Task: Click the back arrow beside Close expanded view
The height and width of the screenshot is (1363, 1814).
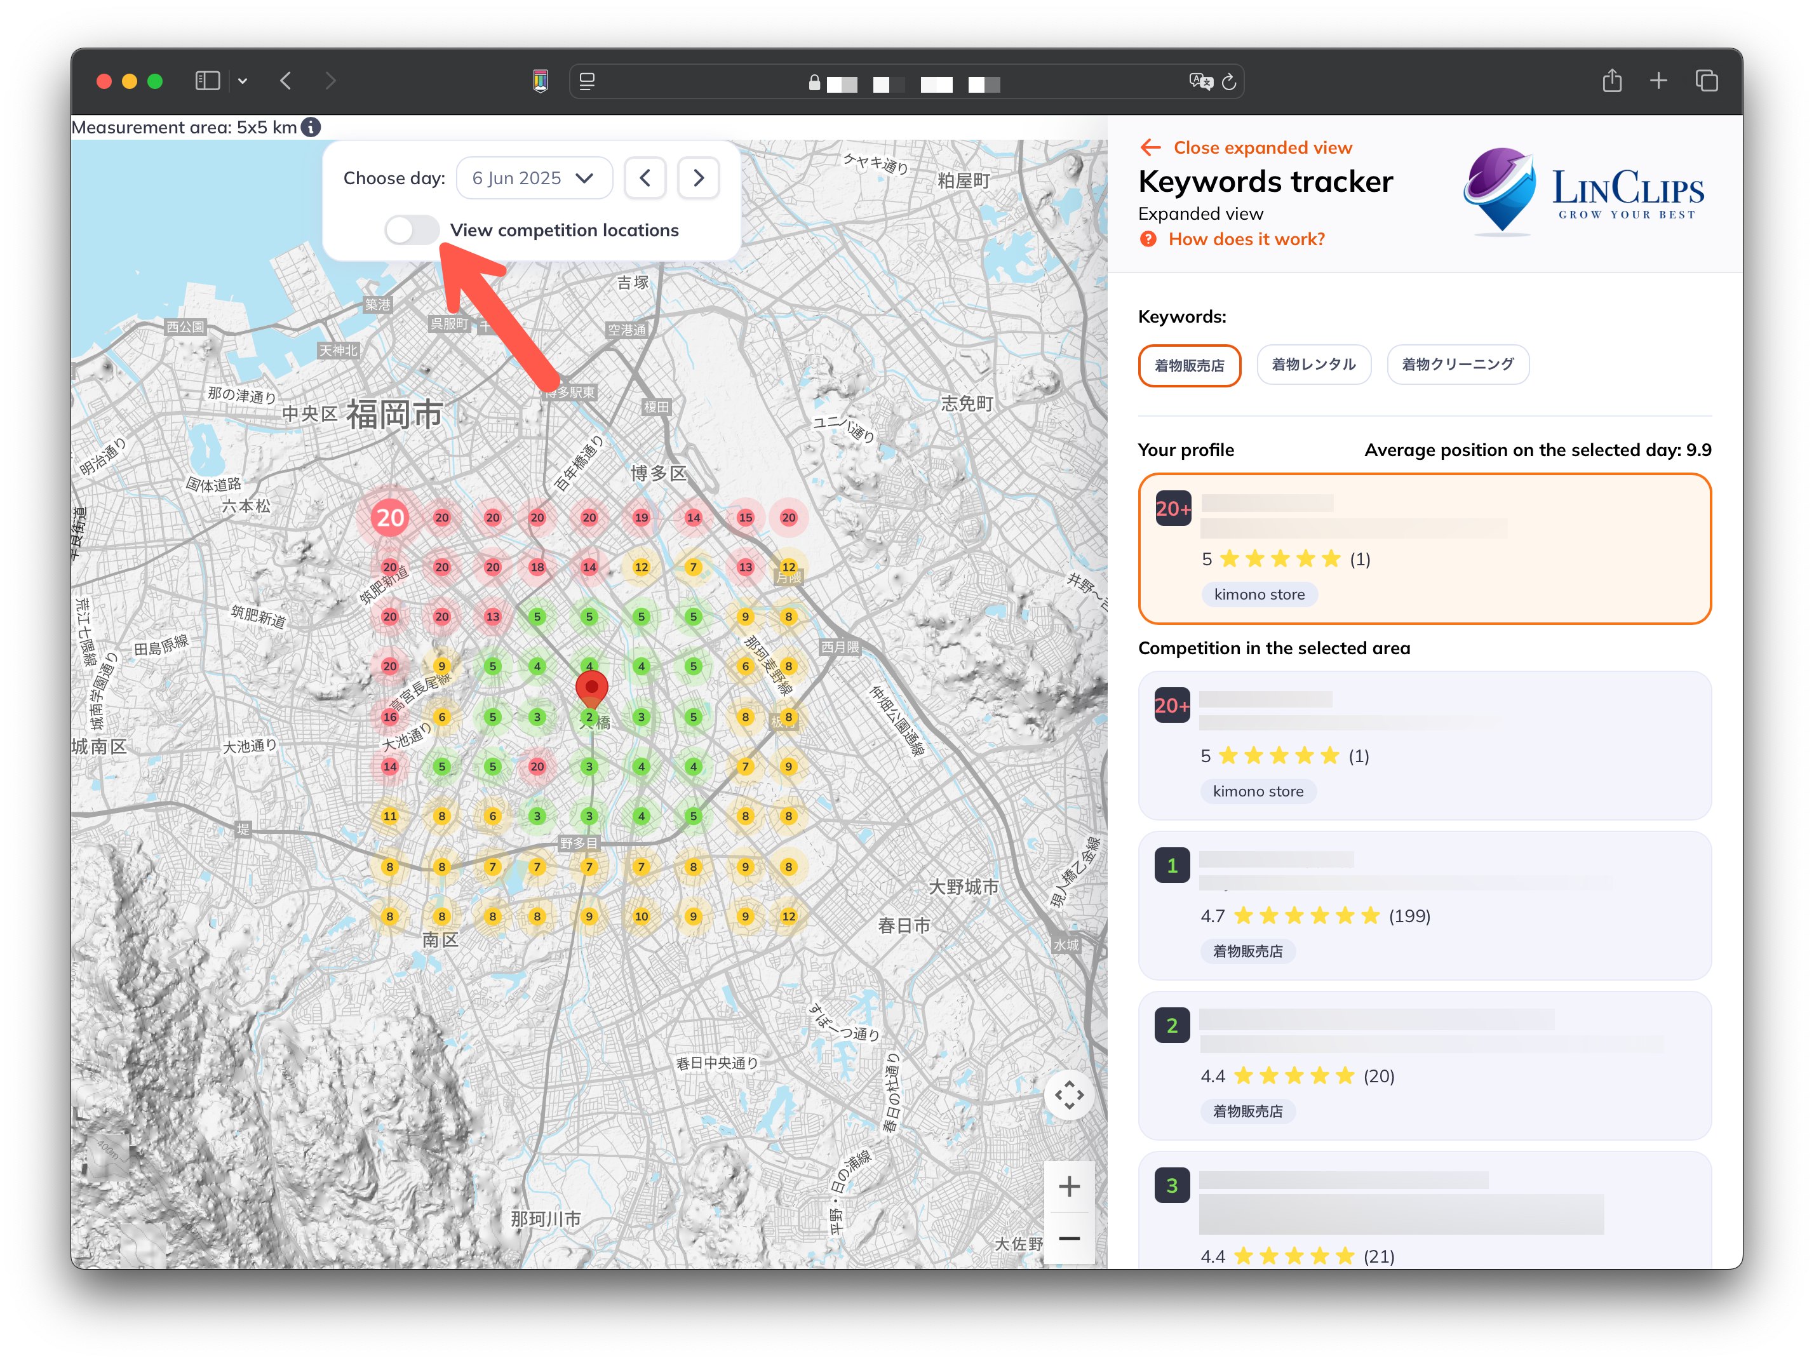Action: click(1150, 147)
